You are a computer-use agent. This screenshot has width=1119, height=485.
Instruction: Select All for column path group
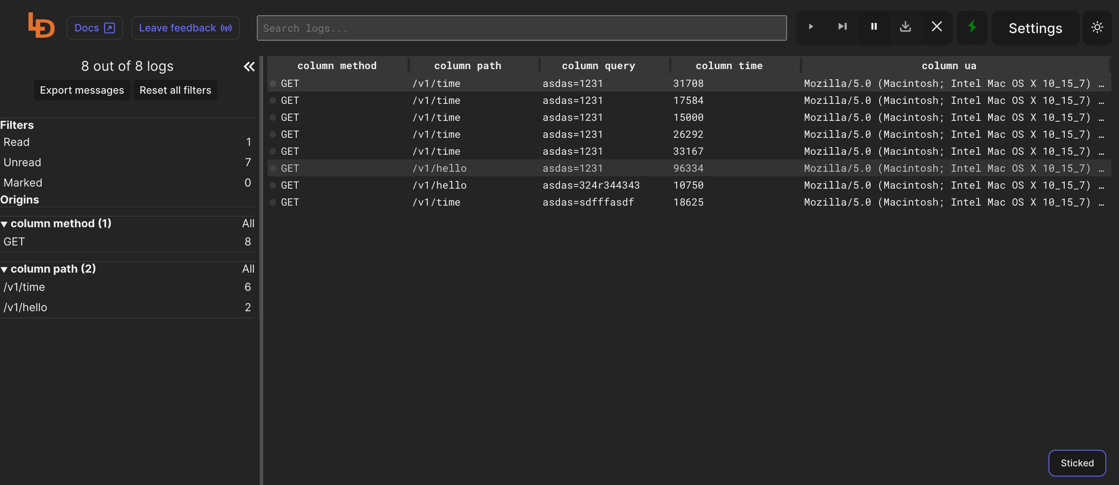pyautogui.click(x=248, y=269)
